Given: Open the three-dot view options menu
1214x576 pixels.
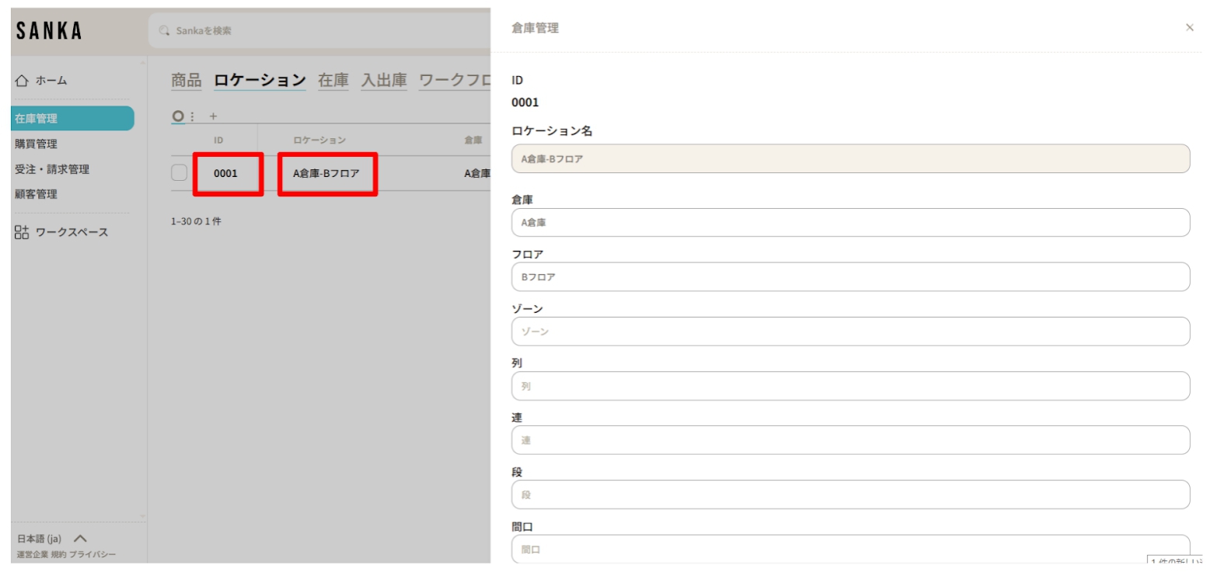Looking at the screenshot, I should (x=193, y=116).
